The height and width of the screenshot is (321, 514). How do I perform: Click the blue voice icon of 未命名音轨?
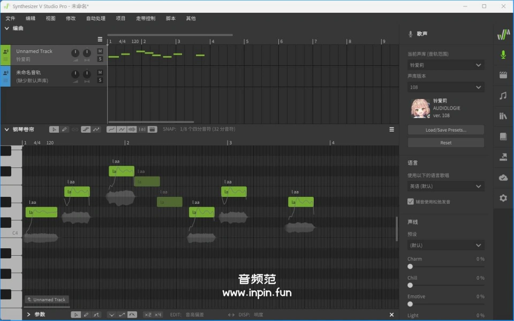[x=5, y=73]
